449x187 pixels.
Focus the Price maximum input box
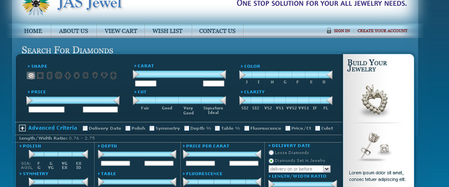[100, 110]
